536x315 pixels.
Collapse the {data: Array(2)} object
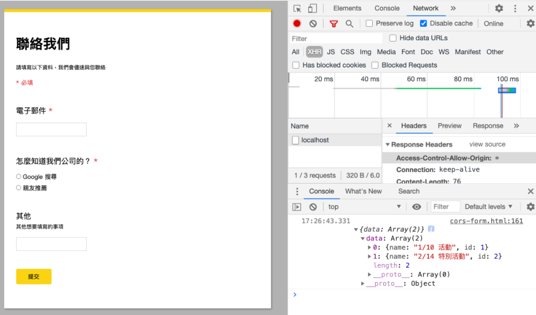coord(356,230)
